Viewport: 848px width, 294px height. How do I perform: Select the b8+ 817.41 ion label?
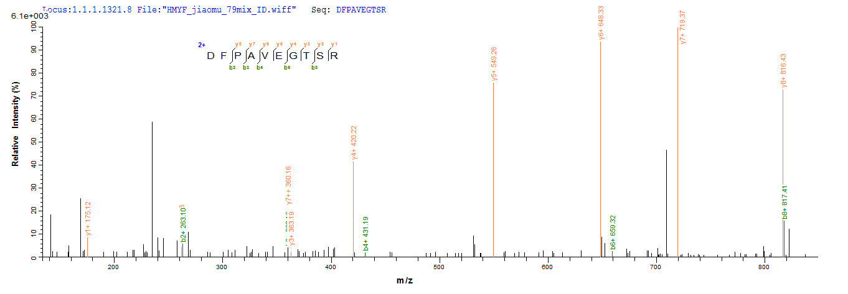[784, 203]
